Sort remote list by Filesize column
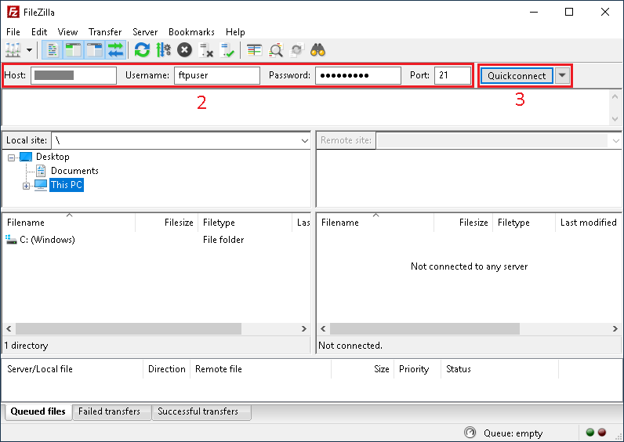This screenshot has height=442, width=624. [x=463, y=223]
